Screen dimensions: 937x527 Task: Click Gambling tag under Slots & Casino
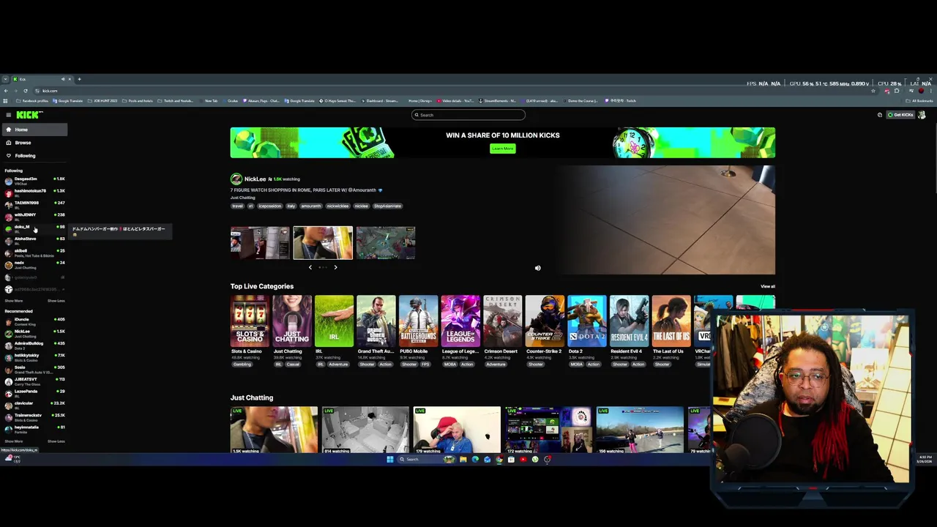(x=242, y=364)
